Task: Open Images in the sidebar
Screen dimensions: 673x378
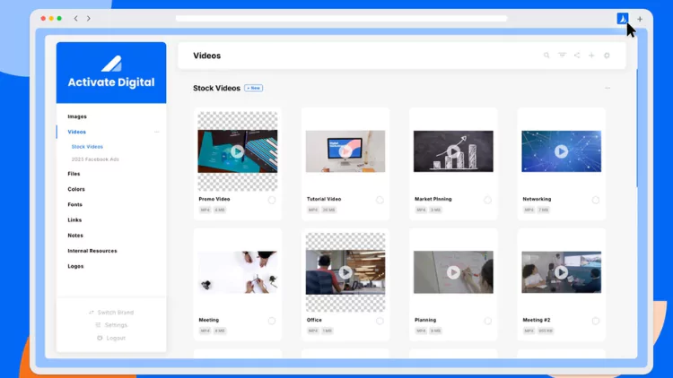Action: tap(77, 116)
